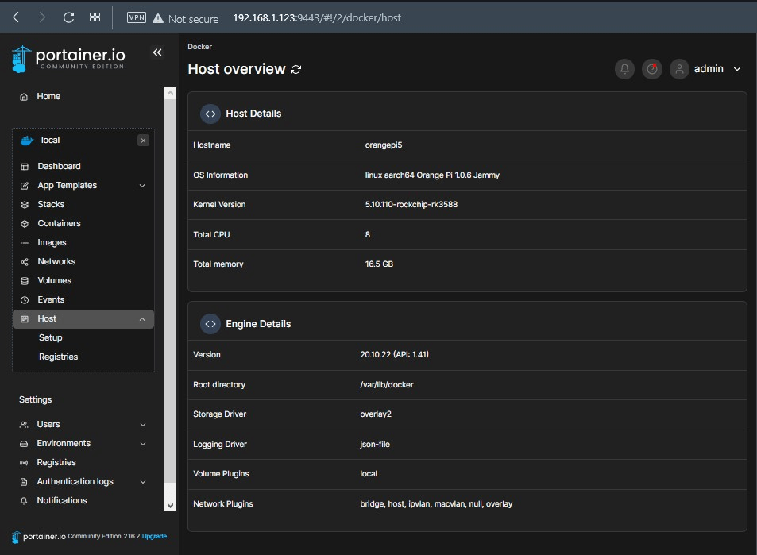Go to the Containers page
757x555 pixels.
(59, 224)
